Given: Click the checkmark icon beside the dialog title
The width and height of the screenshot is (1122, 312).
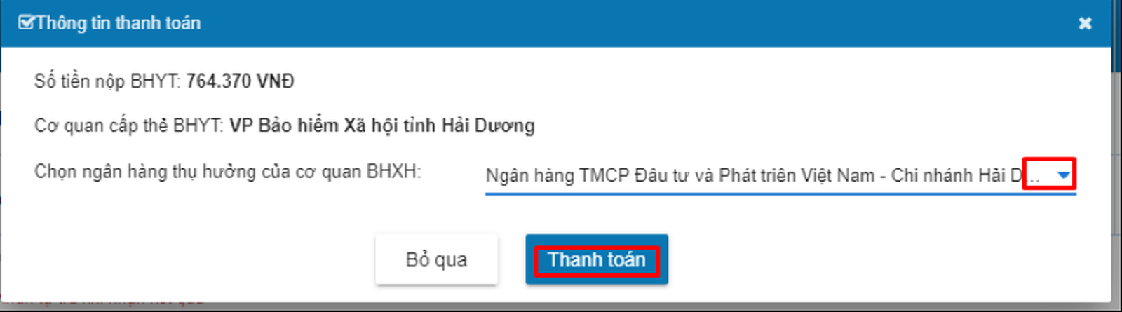Looking at the screenshot, I should click(x=26, y=23).
